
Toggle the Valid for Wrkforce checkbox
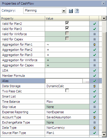click(67, 33)
